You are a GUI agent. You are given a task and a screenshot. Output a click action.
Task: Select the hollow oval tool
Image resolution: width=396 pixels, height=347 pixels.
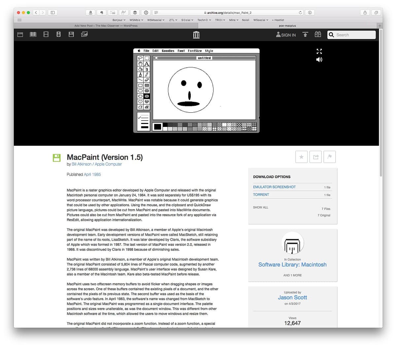pos(140,96)
